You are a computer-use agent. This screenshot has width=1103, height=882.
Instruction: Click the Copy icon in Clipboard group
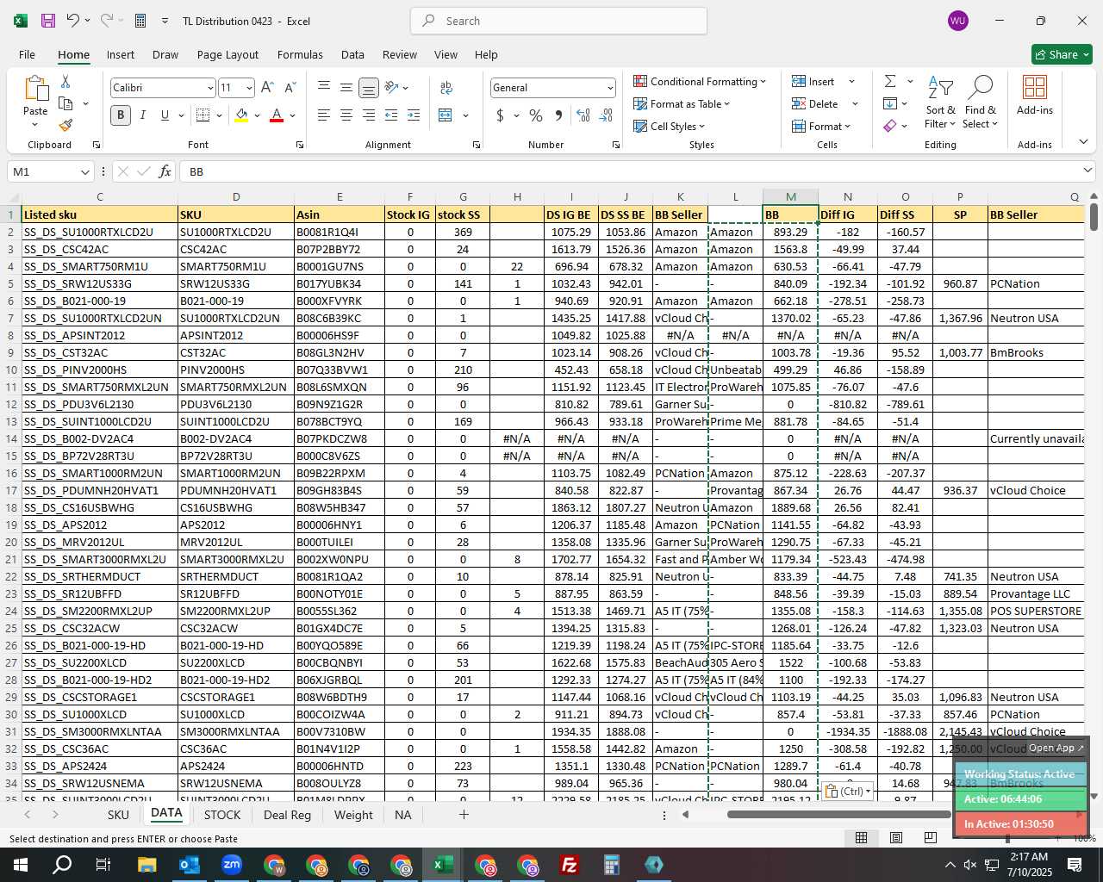[x=65, y=103]
